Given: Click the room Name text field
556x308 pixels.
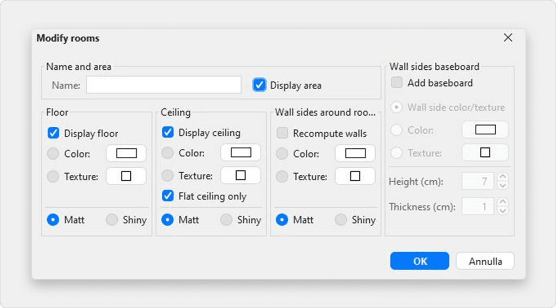Looking at the screenshot, I should pos(163,85).
